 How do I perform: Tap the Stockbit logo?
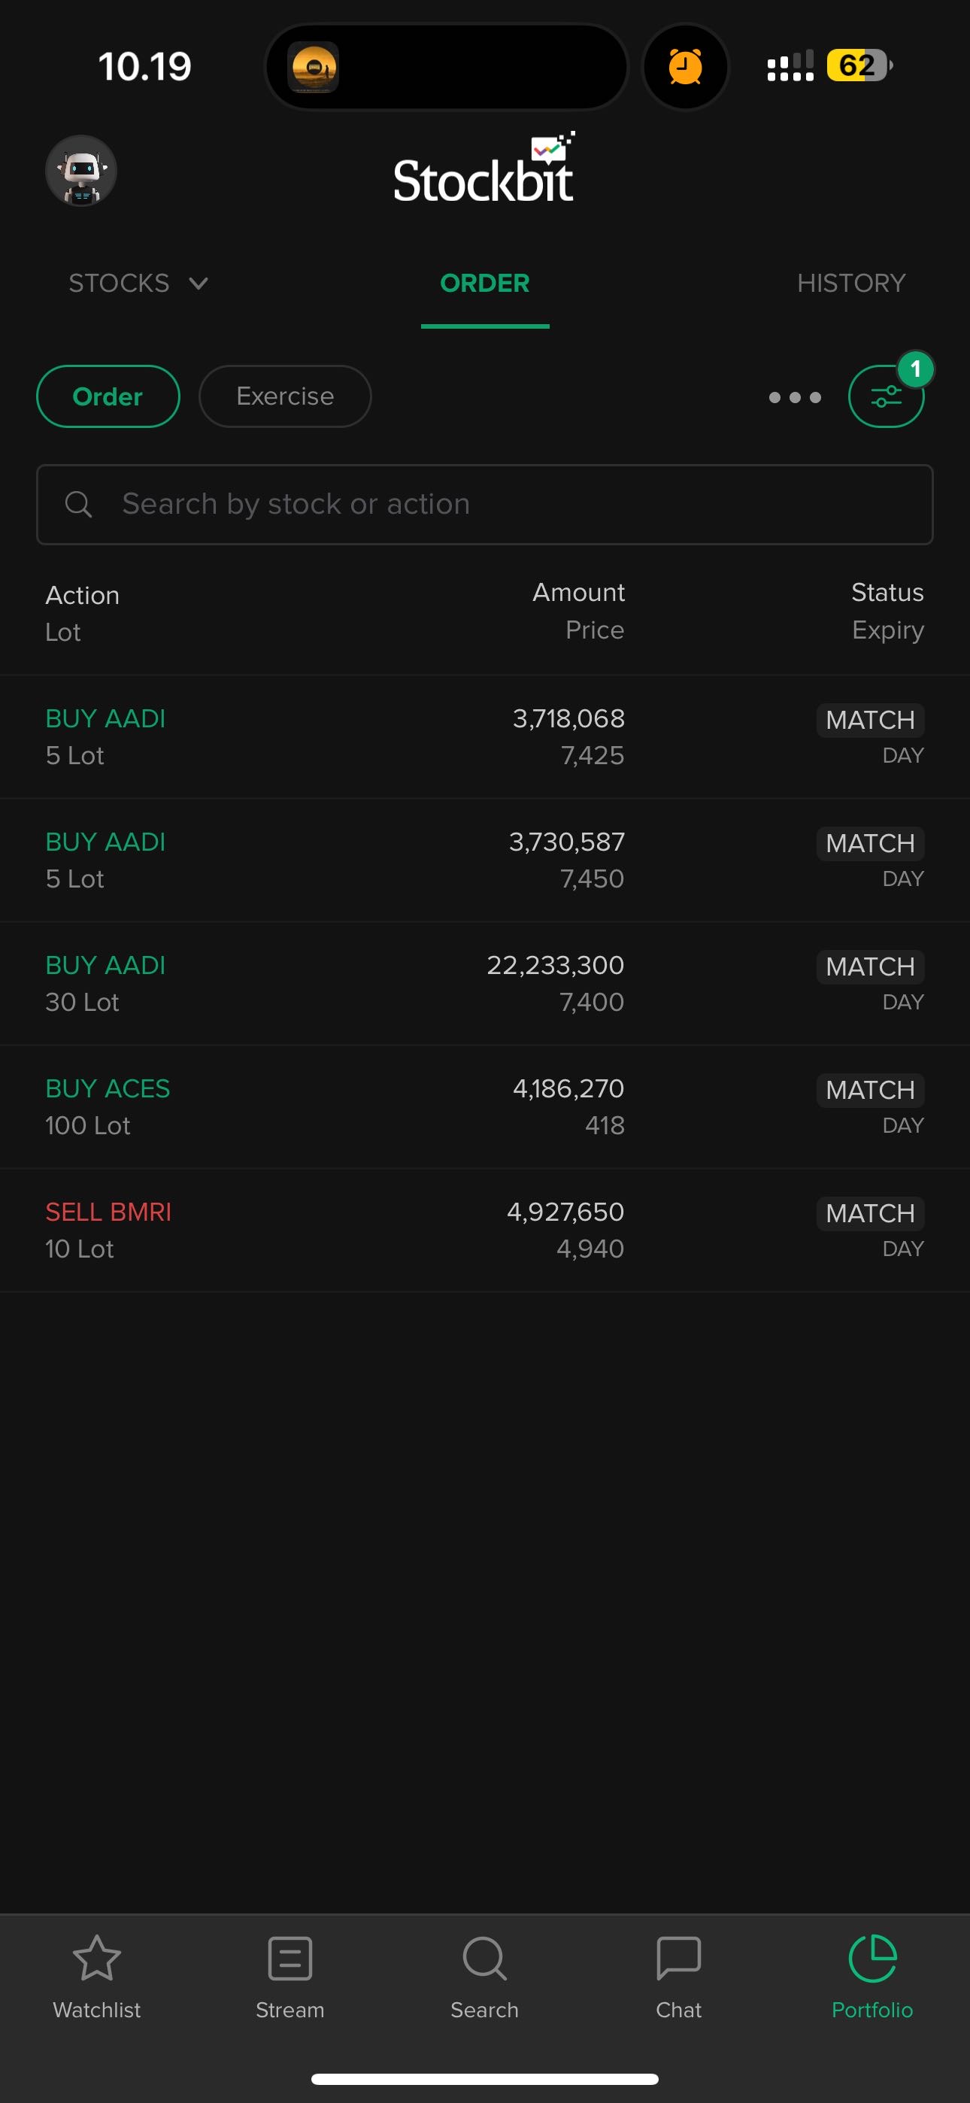click(x=484, y=171)
